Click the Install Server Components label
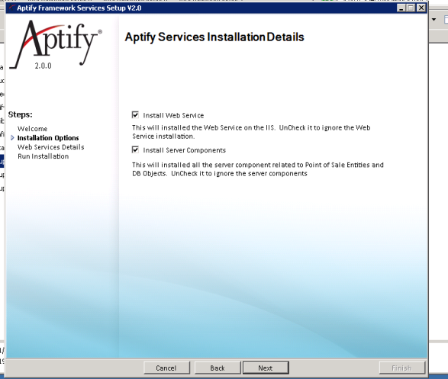The width and height of the screenshot is (448, 379). 184,150
